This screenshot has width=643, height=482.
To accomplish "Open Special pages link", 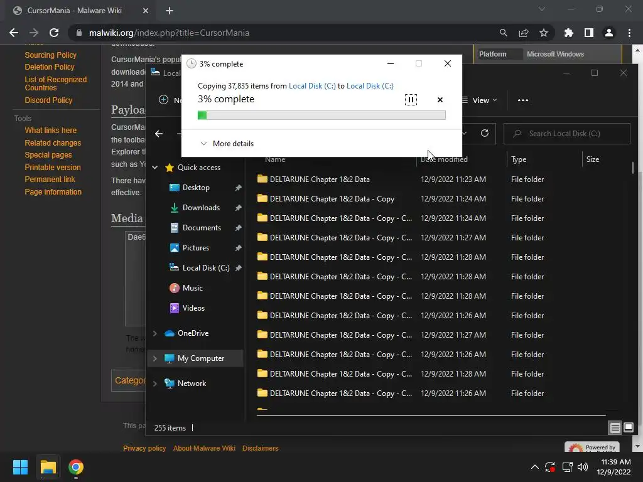I will [x=48, y=155].
